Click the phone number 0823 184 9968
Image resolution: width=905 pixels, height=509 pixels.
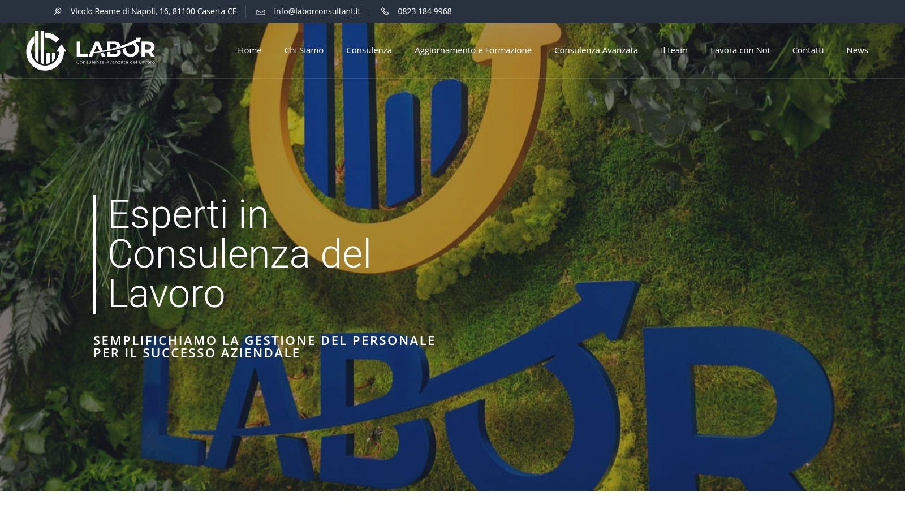click(425, 11)
